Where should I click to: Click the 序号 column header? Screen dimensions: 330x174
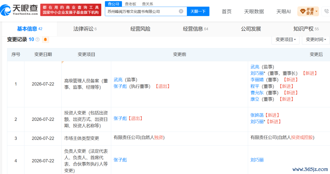16,54
